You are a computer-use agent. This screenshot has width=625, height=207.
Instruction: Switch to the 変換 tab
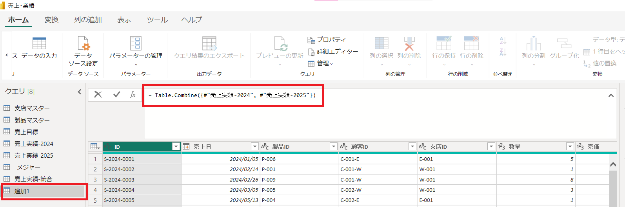[51, 20]
